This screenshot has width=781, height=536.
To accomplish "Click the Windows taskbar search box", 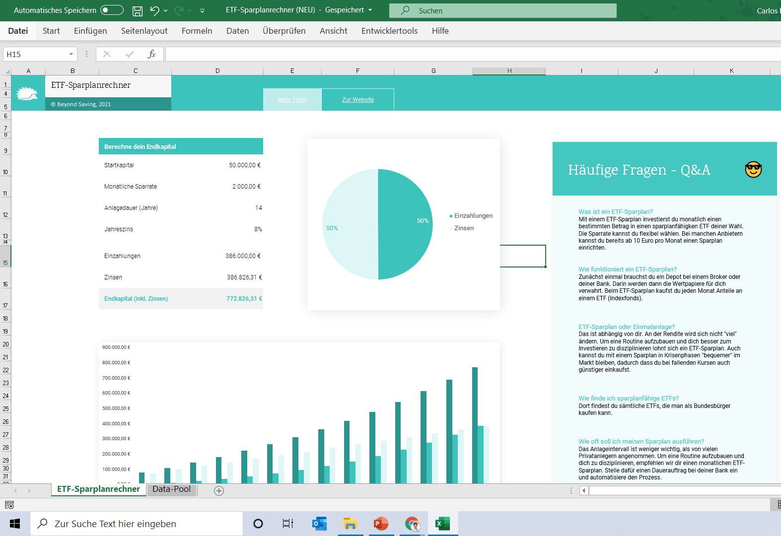I will coord(137,524).
